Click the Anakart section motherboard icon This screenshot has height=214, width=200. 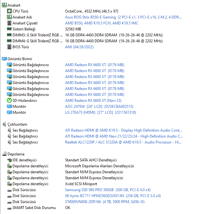pos(4,5)
